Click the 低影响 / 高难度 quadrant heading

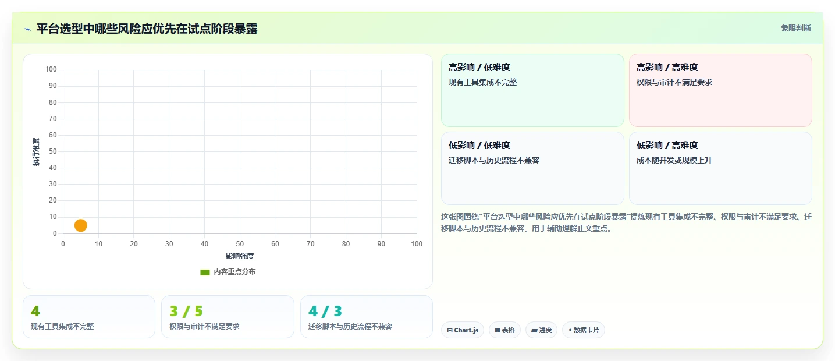pyautogui.click(x=667, y=146)
